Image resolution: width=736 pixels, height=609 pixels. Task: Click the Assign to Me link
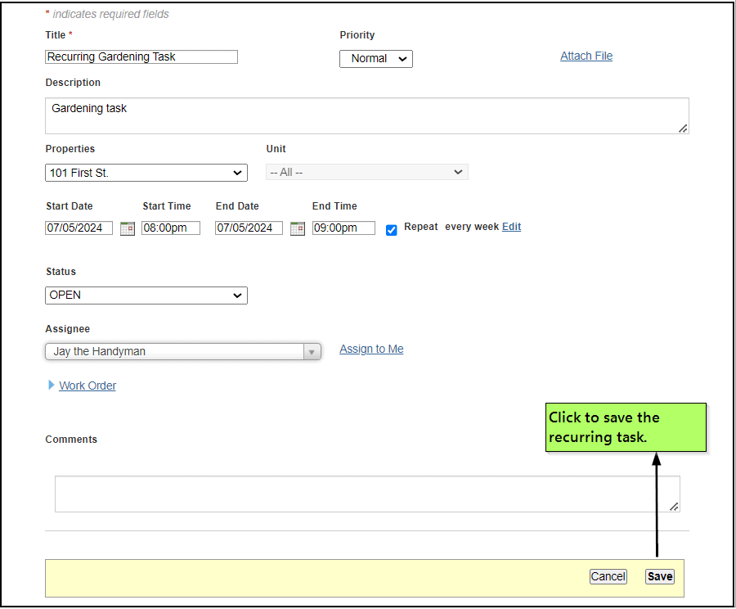371,349
